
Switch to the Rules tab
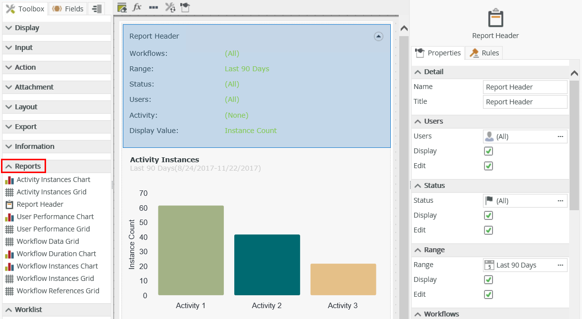coord(484,53)
